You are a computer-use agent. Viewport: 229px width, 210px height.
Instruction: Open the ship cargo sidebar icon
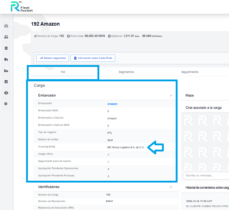click(x=6, y=70)
